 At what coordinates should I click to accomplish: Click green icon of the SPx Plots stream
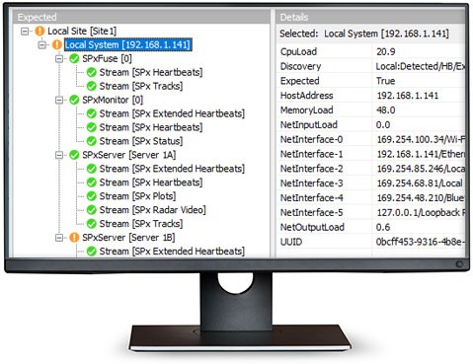click(x=92, y=196)
